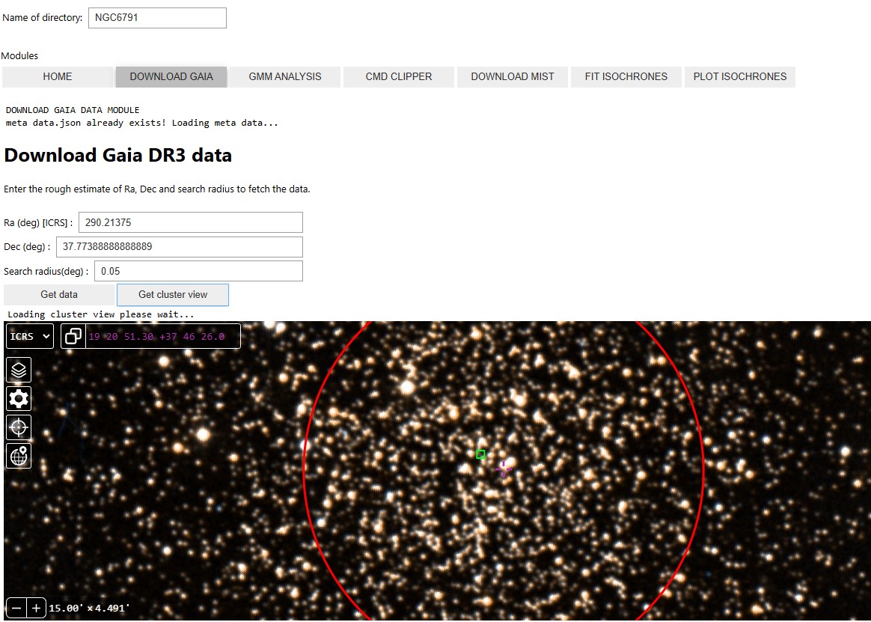Click the globe location pin icon
Screen dimensions: 871x622
[x=19, y=456]
